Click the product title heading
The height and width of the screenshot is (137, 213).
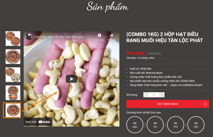164,37
